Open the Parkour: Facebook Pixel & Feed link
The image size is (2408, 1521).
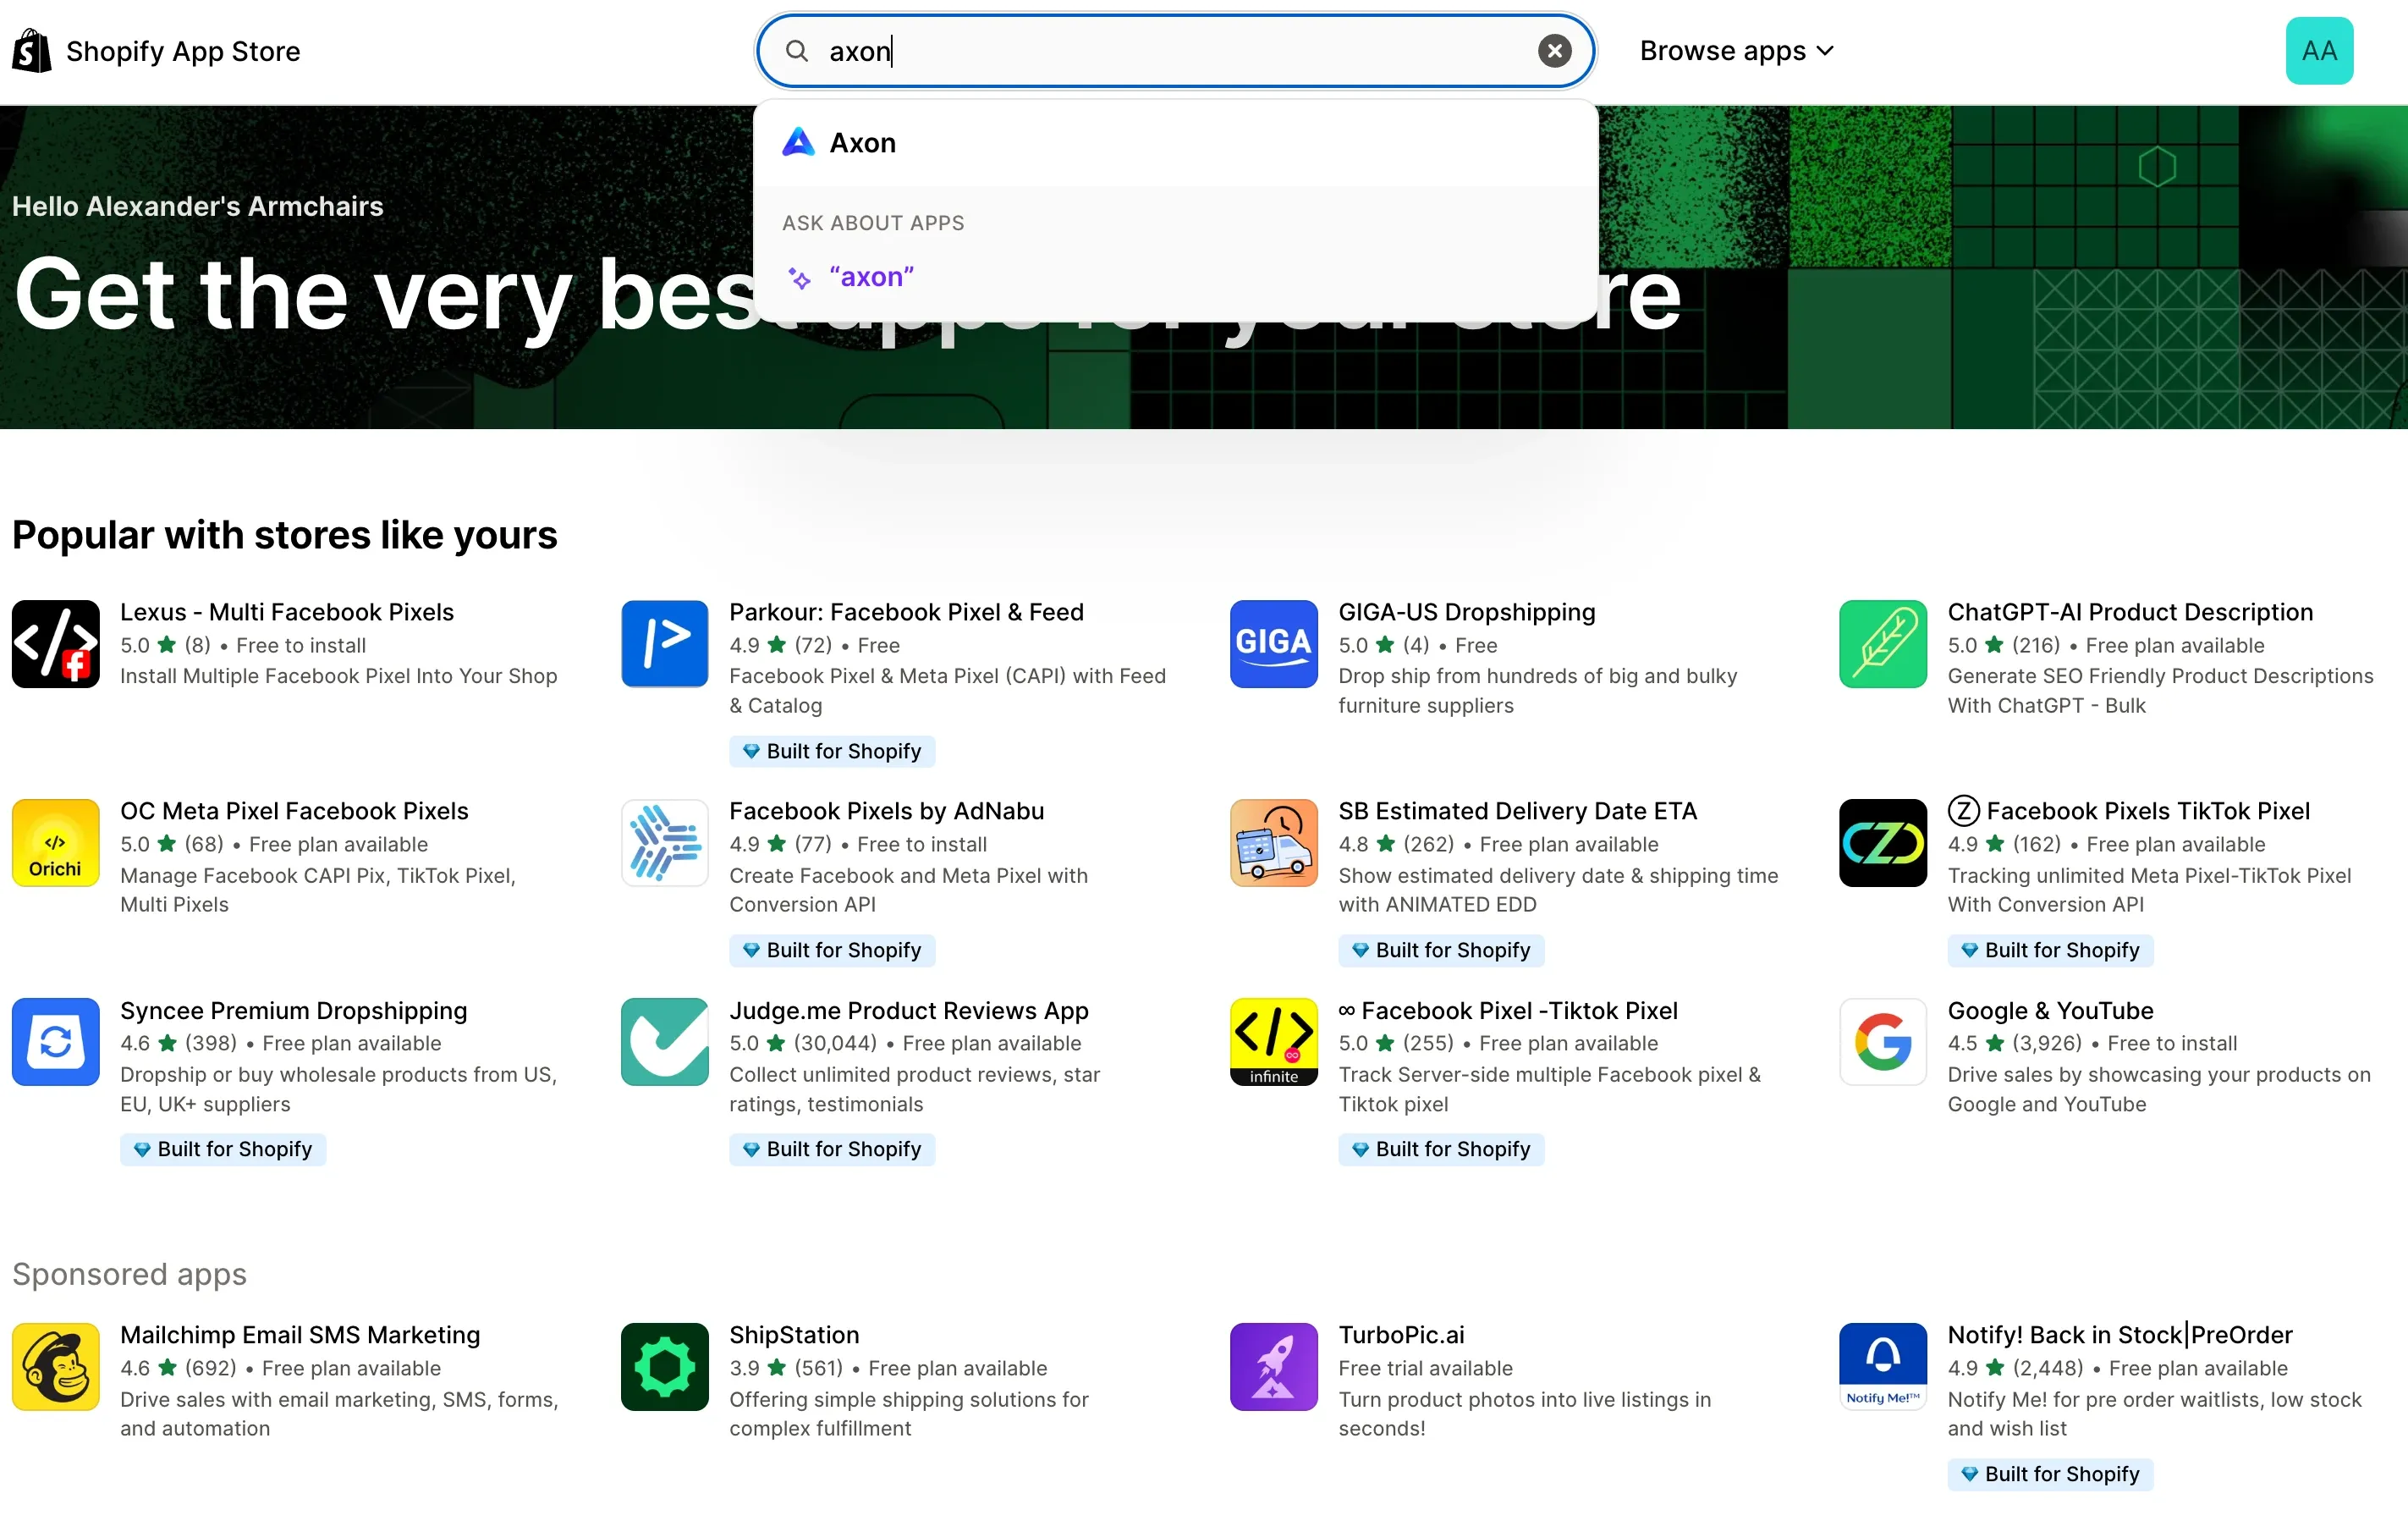click(x=906, y=611)
